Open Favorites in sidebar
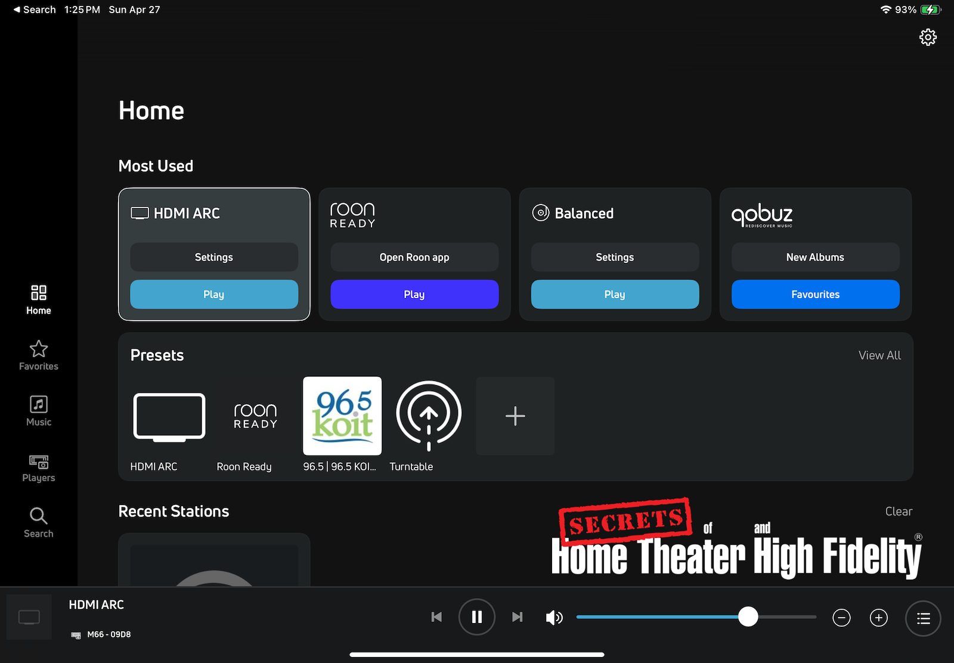 39,355
